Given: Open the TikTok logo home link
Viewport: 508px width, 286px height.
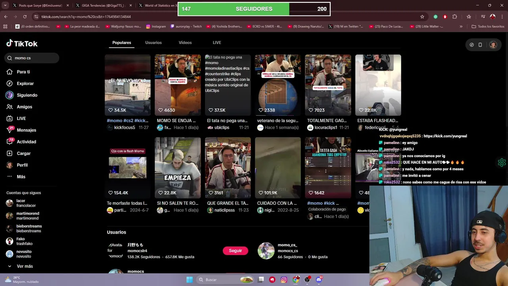Looking at the screenshot, I should pyautogui.click(x=22, y=43).
